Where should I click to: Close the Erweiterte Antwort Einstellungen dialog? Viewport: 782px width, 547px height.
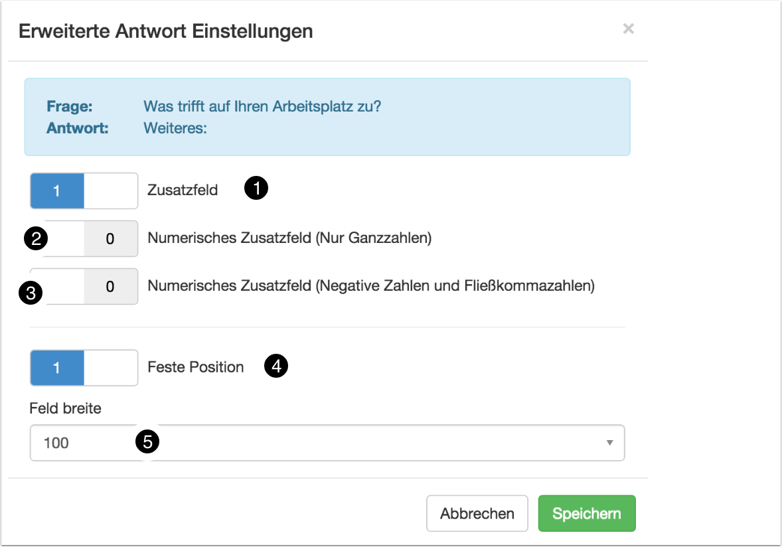628,29
